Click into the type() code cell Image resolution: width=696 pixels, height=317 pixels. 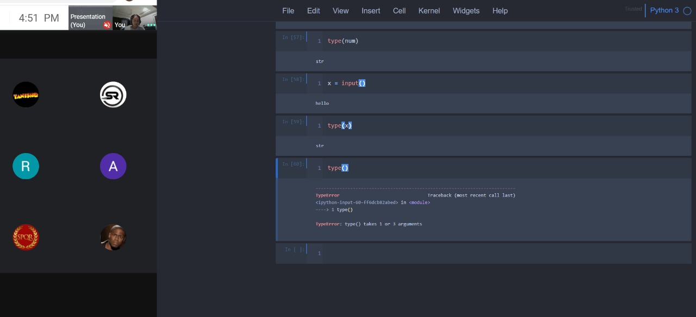pos(500,168)
